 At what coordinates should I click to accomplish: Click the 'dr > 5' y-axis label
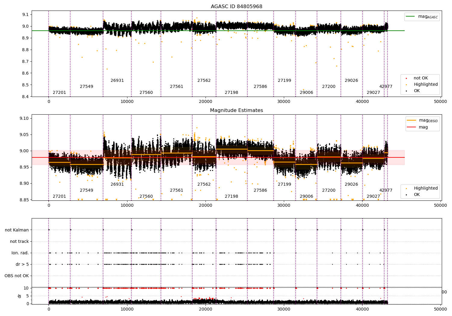point(22,264)
